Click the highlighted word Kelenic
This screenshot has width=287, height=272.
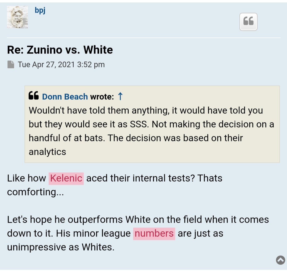66,178
